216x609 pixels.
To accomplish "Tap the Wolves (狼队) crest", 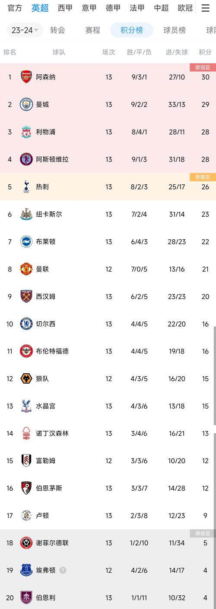I will pos(26,378).
